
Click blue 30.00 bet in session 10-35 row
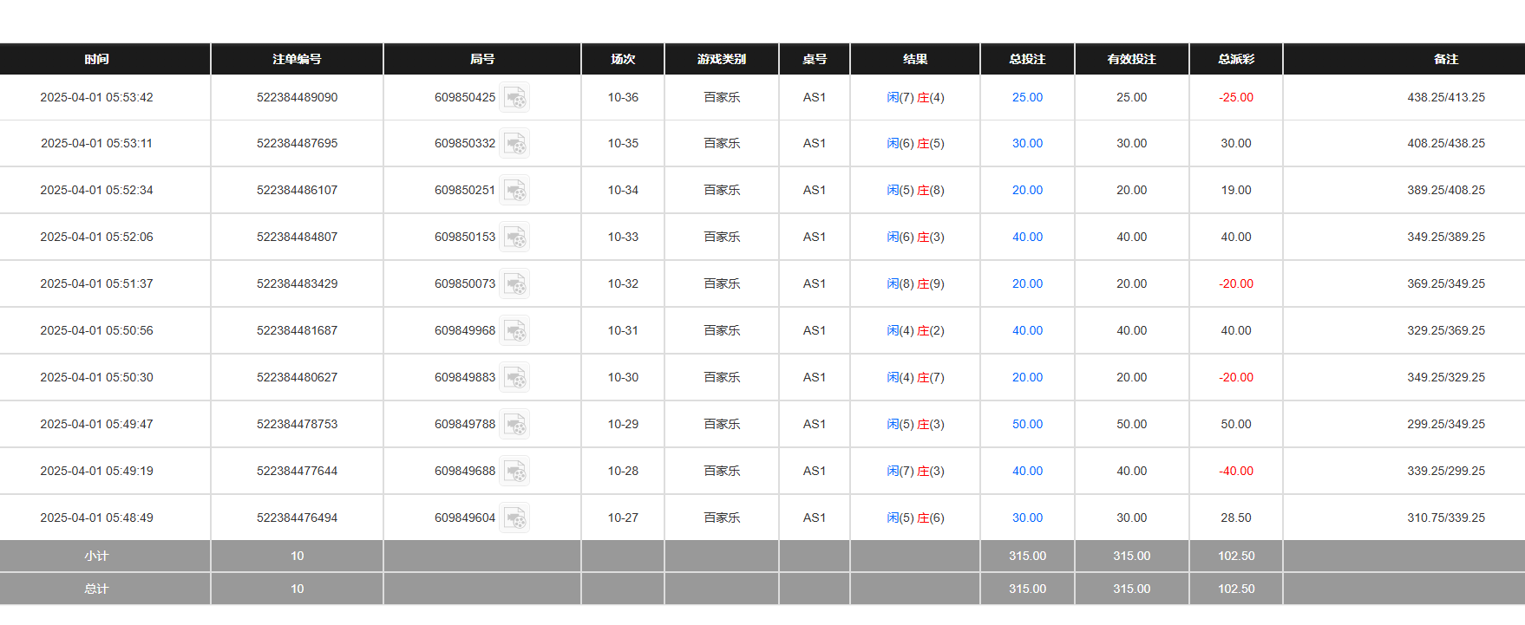point(1027,144)
